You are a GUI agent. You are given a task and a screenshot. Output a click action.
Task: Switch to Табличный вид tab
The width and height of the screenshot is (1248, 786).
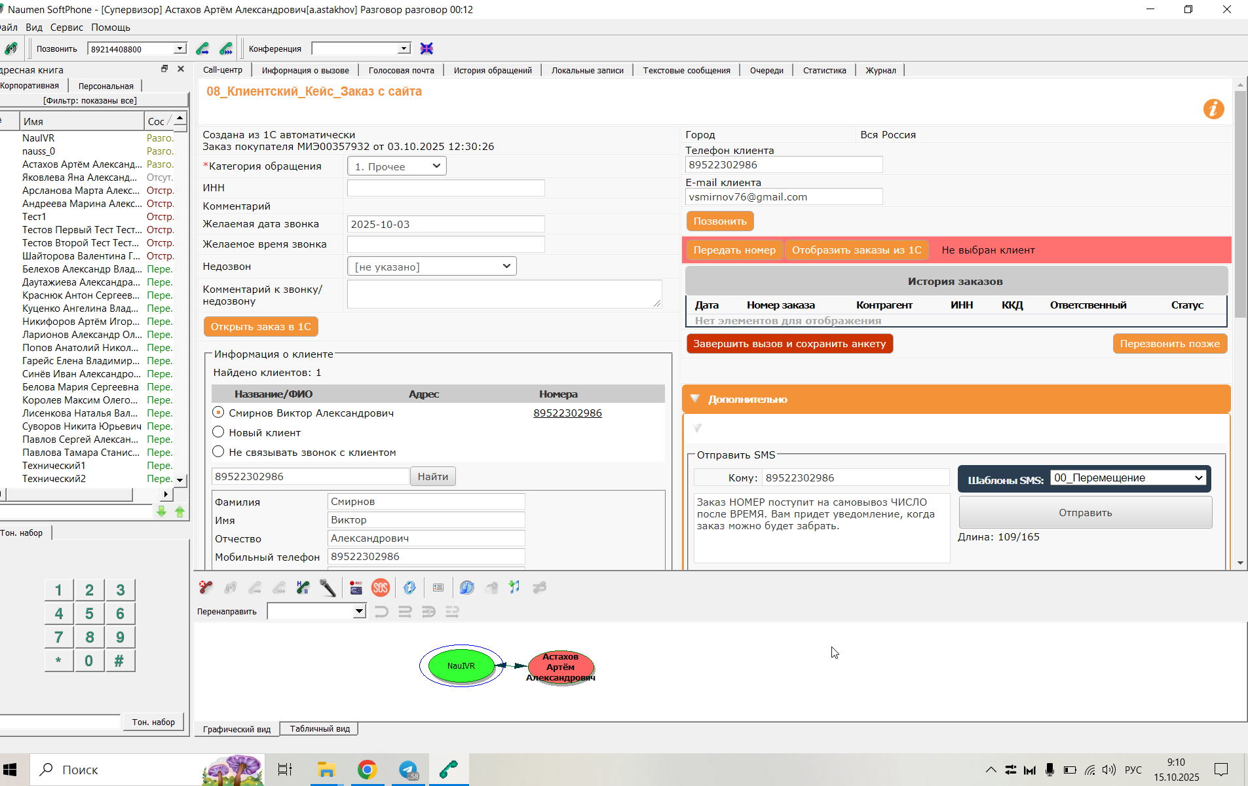pos(320,729)
